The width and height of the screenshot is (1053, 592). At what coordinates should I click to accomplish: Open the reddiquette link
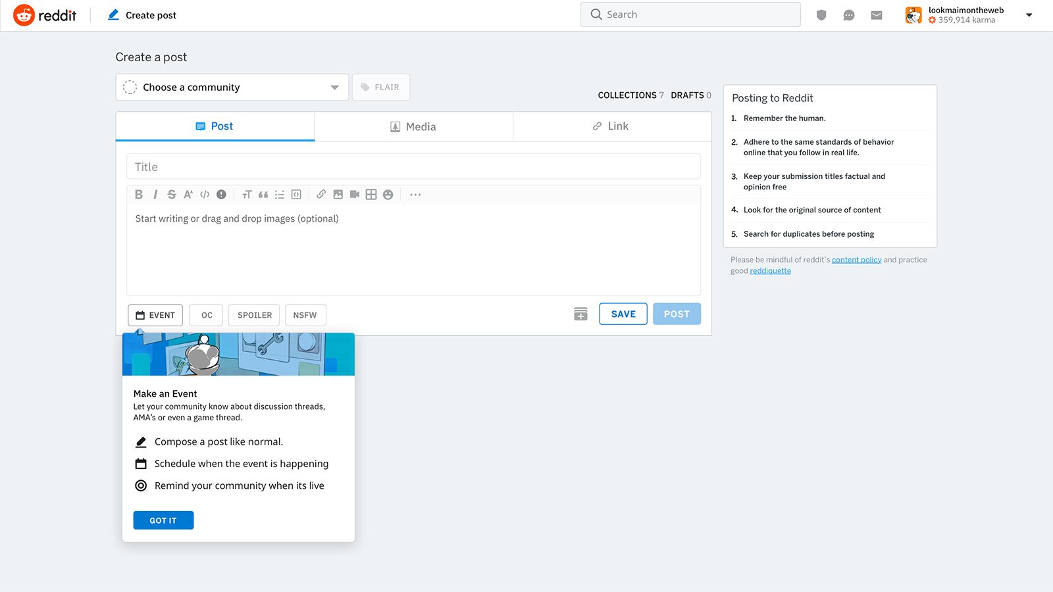click(770, 271)
